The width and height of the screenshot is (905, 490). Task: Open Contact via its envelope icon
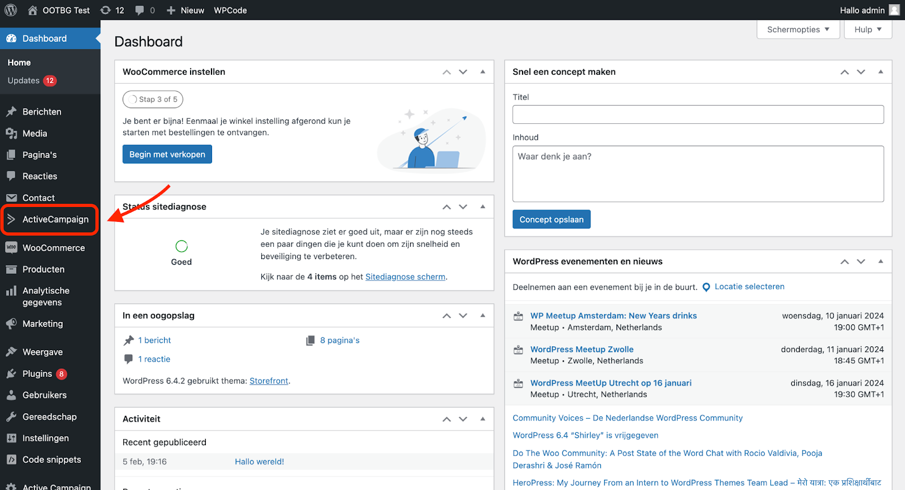tap(11, 197)
